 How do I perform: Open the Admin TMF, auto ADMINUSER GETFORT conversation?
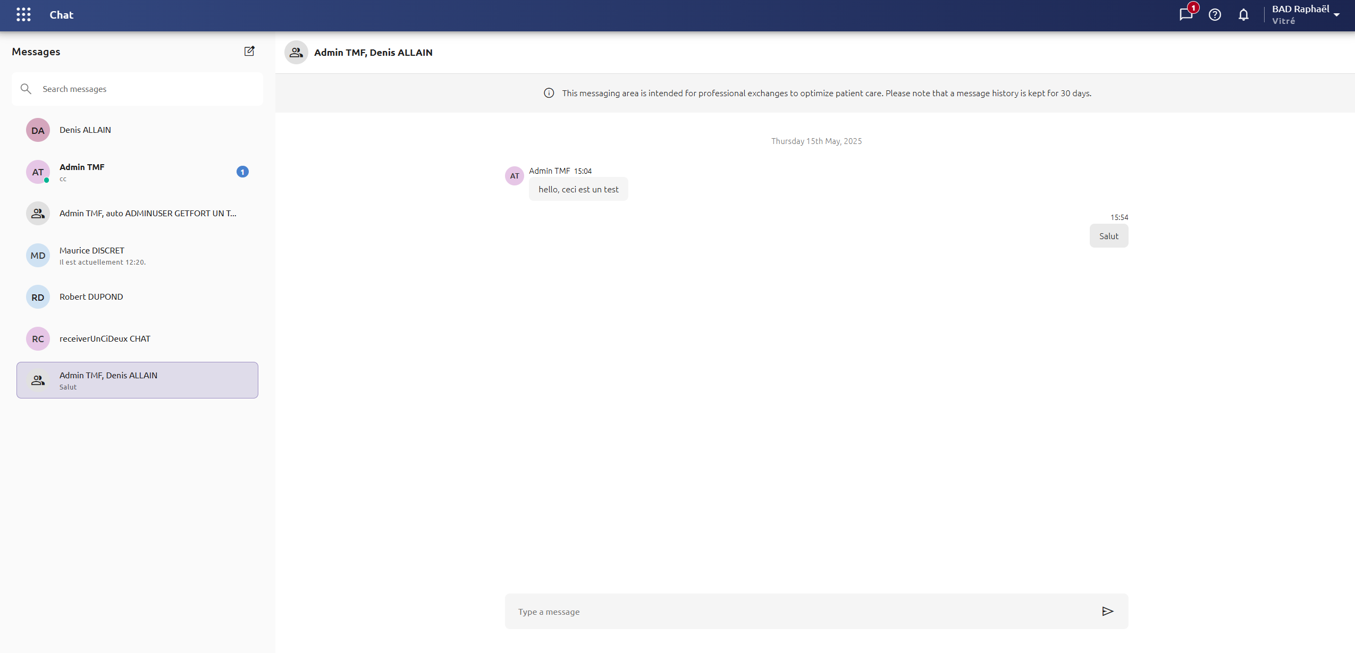pyautogui.click(x=137, y=214)
